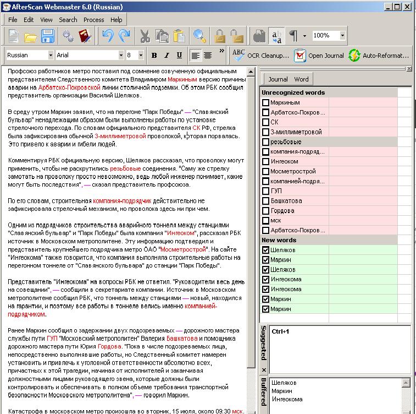Click the highlighted word Мосметрострой in text
416x414 pixels.
183,249
